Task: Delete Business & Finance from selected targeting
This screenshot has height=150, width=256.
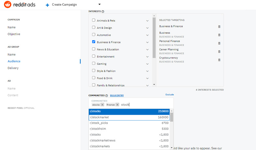Action: tap(219, 27)
